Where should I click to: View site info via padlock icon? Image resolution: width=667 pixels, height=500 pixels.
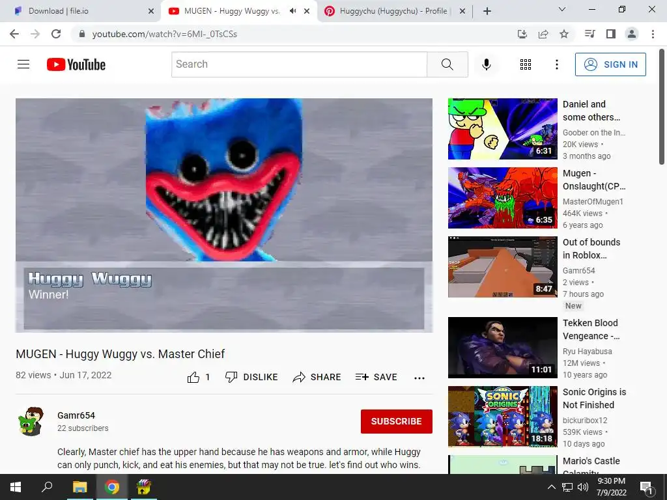point(82,34)
